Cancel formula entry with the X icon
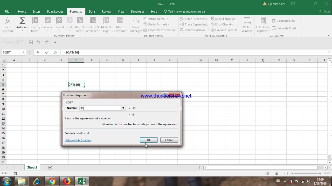Screen dimensions: 332x186 [38, 52]
